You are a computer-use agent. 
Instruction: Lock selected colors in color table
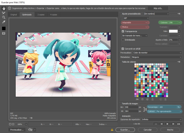click(x=152, y=99)
